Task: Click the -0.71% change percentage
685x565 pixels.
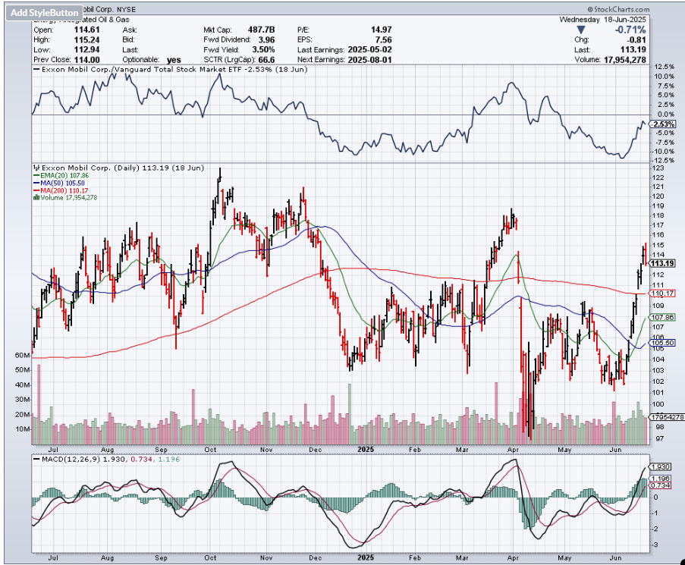Action: click(x=630, y=30)
